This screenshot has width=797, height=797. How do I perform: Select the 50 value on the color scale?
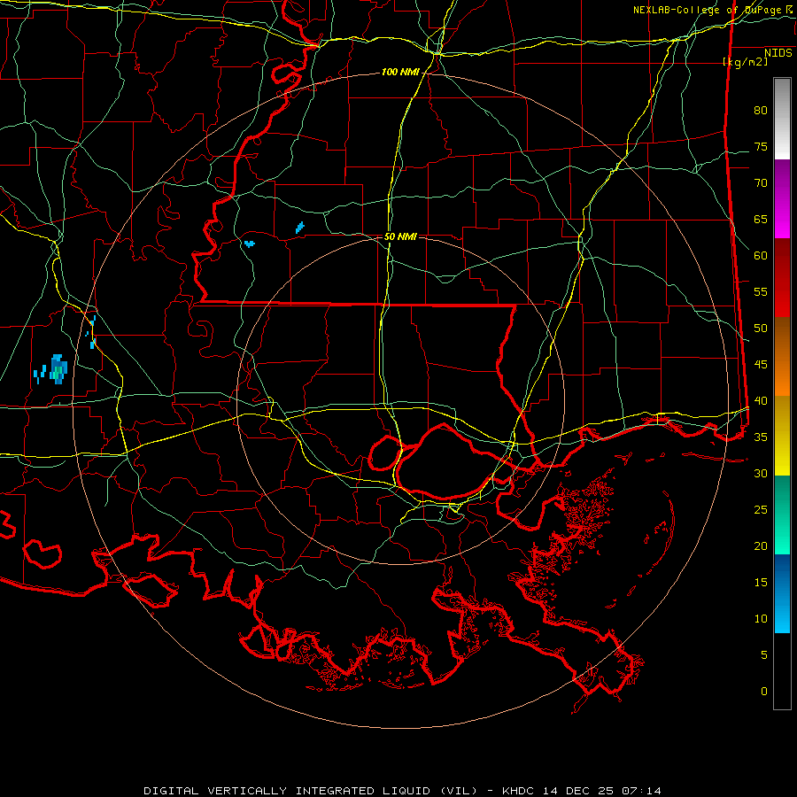click(761, 329)
